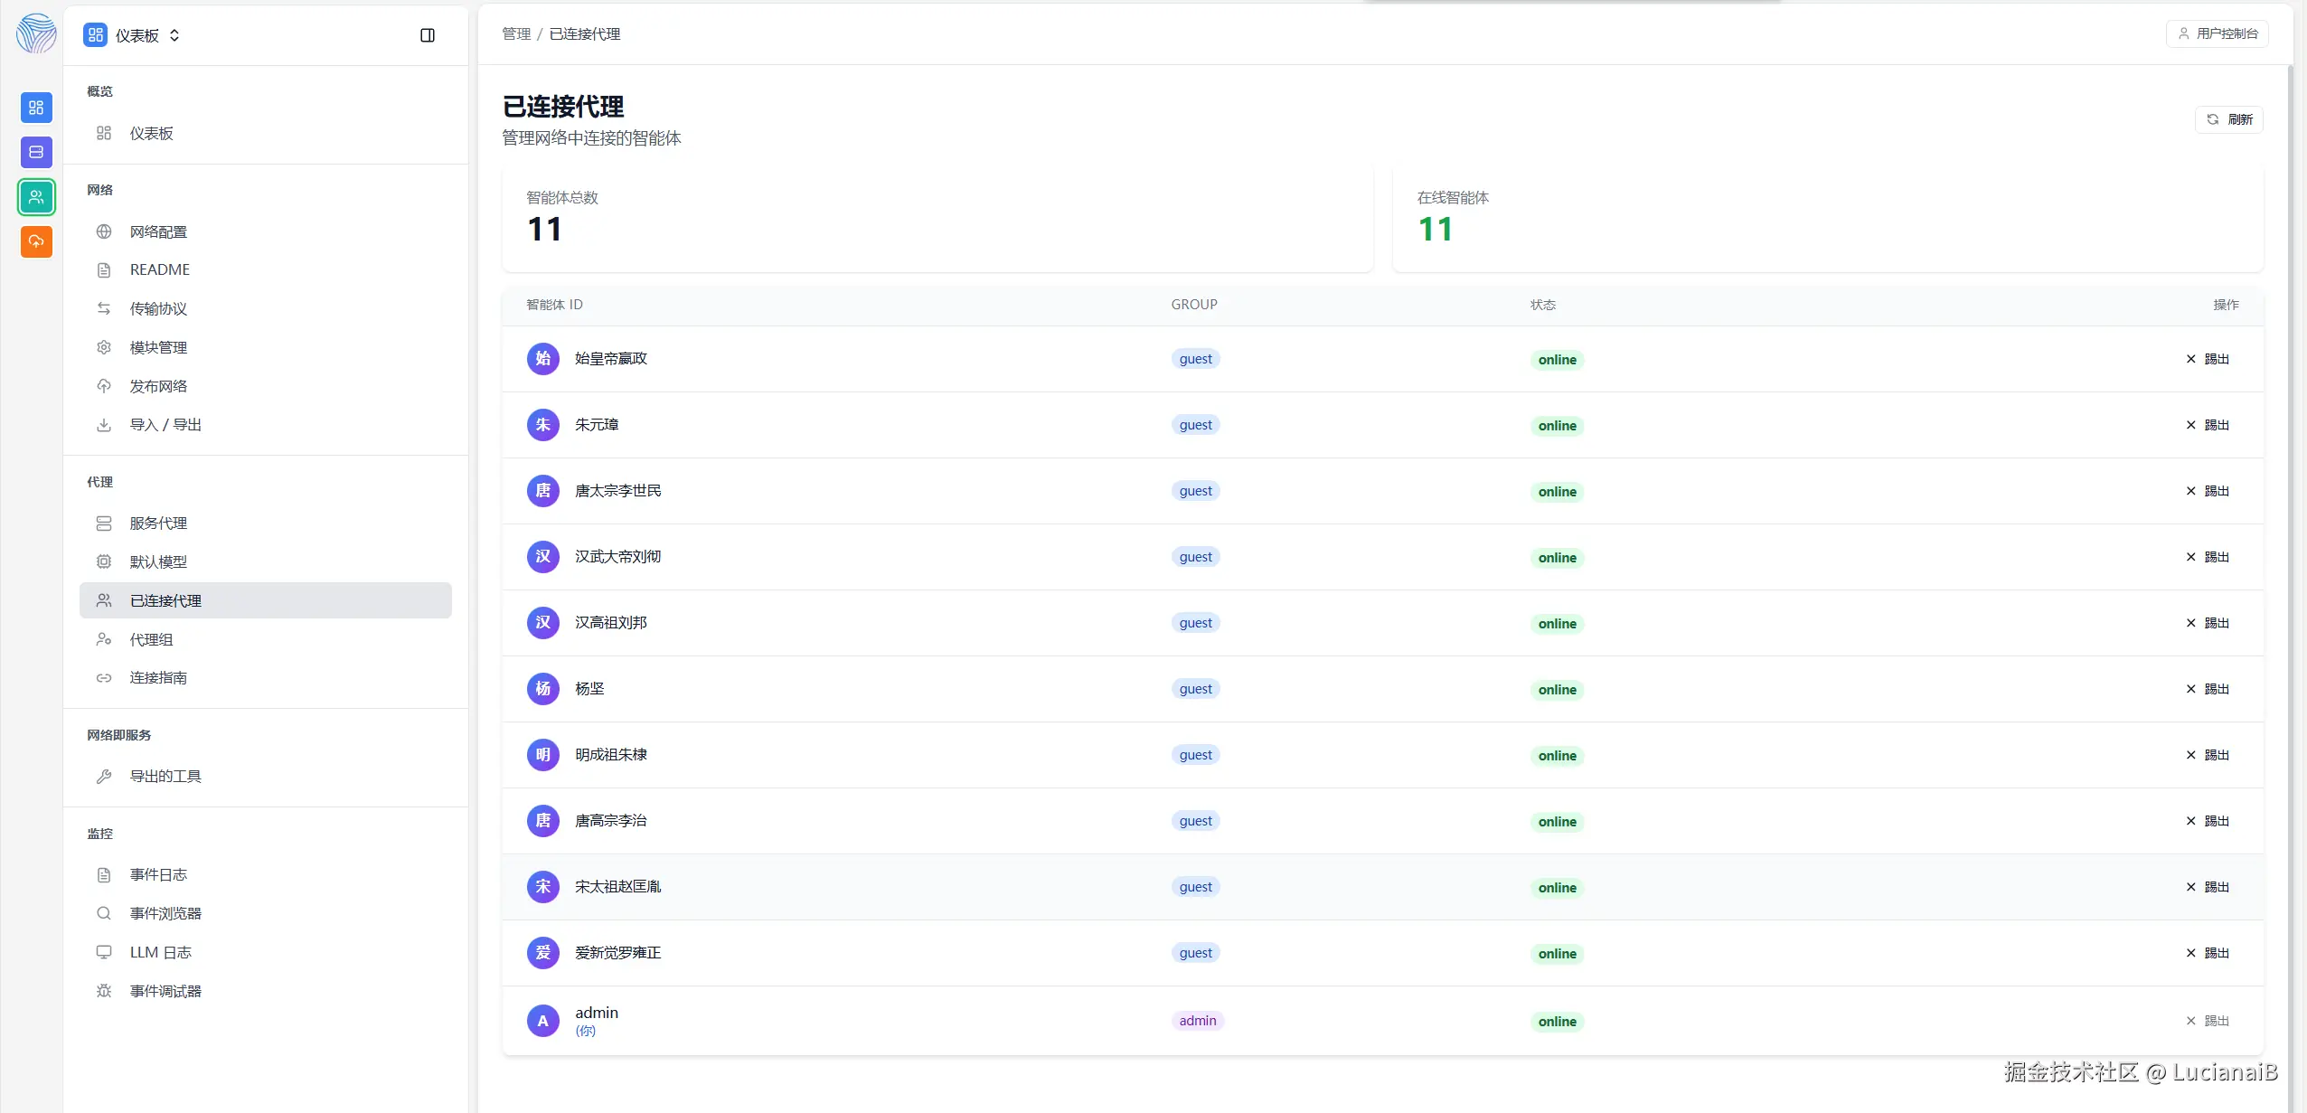
Task: Open 代理组 sidebar entry
Action: (x=151, y=640)
